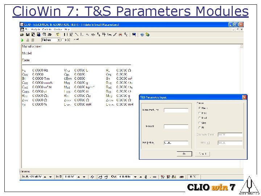
Task: Click the waterfall icon left of Ts icon
Action: tap(93, 35)
